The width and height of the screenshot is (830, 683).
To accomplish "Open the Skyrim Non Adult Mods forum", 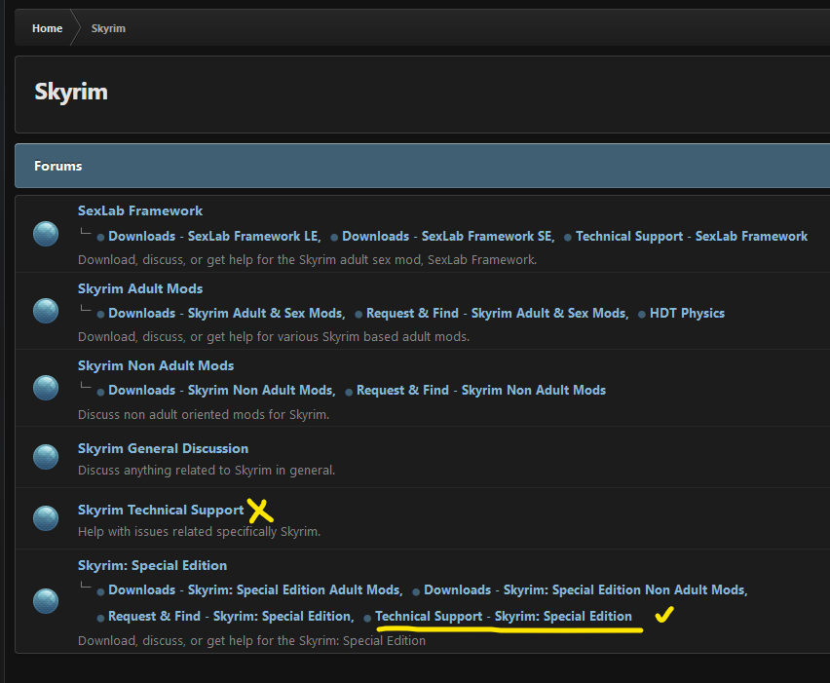I will click(x=156, y=365).
